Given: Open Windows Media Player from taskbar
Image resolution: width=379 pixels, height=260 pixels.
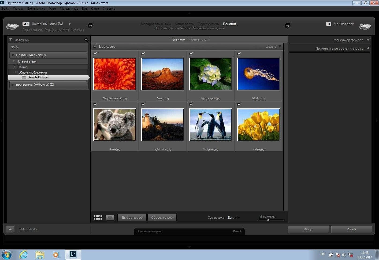Looking at the screenshot, I should point(56,254).
